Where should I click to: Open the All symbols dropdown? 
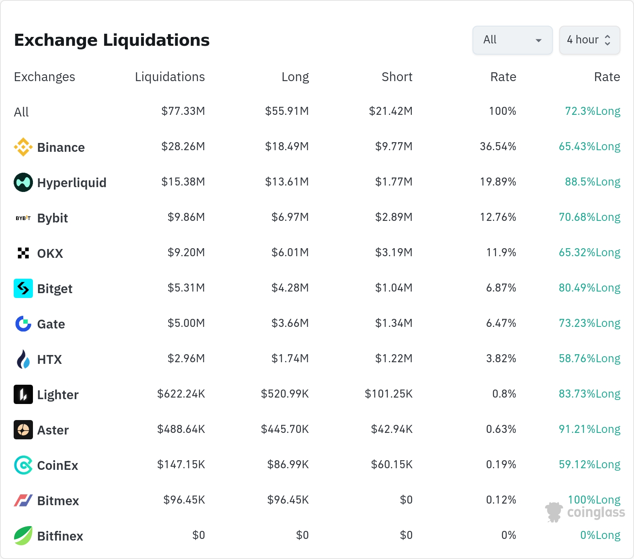coord(512,40)
